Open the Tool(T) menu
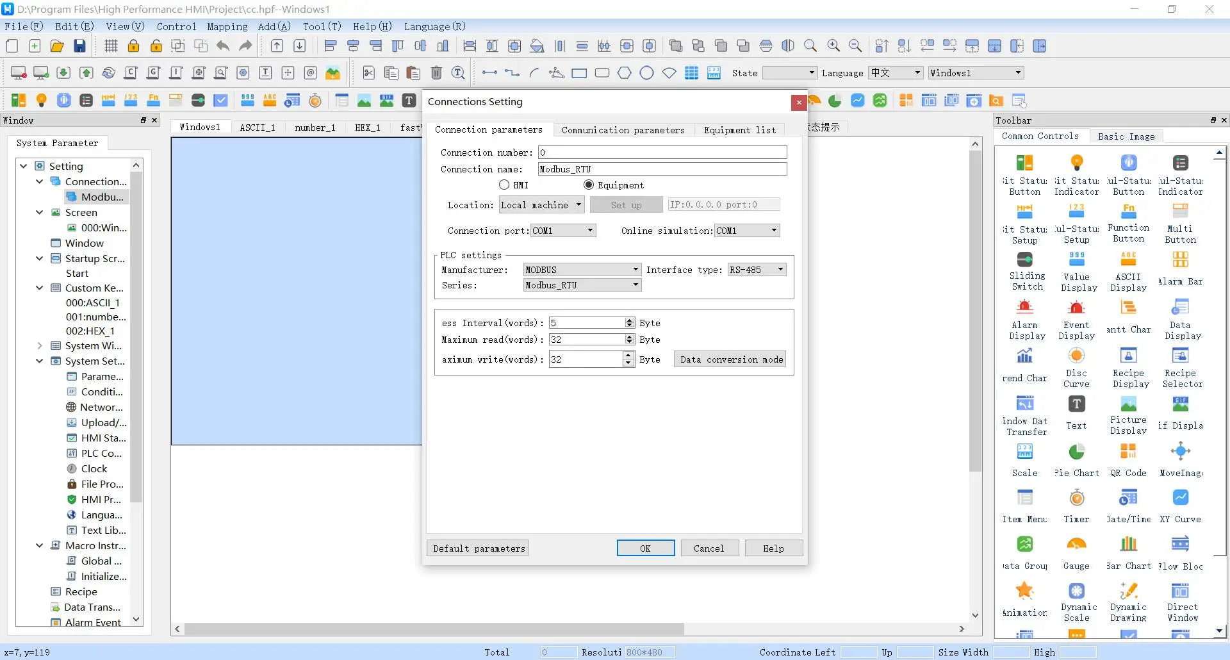 [322, 26]
